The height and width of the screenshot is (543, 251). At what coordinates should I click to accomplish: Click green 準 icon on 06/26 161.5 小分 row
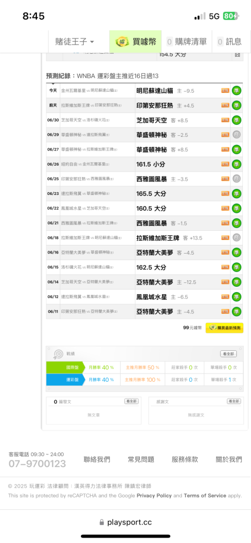point(237,164)
